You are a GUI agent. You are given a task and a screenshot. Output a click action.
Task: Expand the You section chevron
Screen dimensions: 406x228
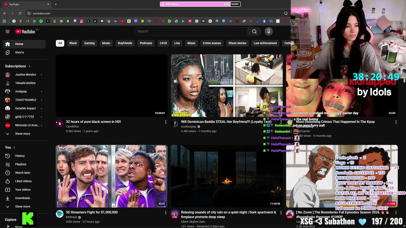tap(14, 148)
